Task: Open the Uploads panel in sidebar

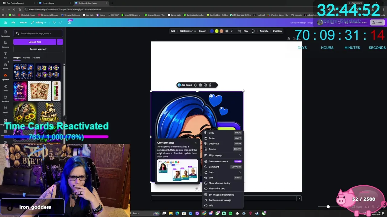Action: click(x=5, y=77)
